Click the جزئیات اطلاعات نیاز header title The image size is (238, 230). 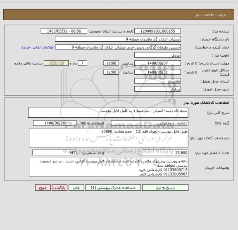211,15
